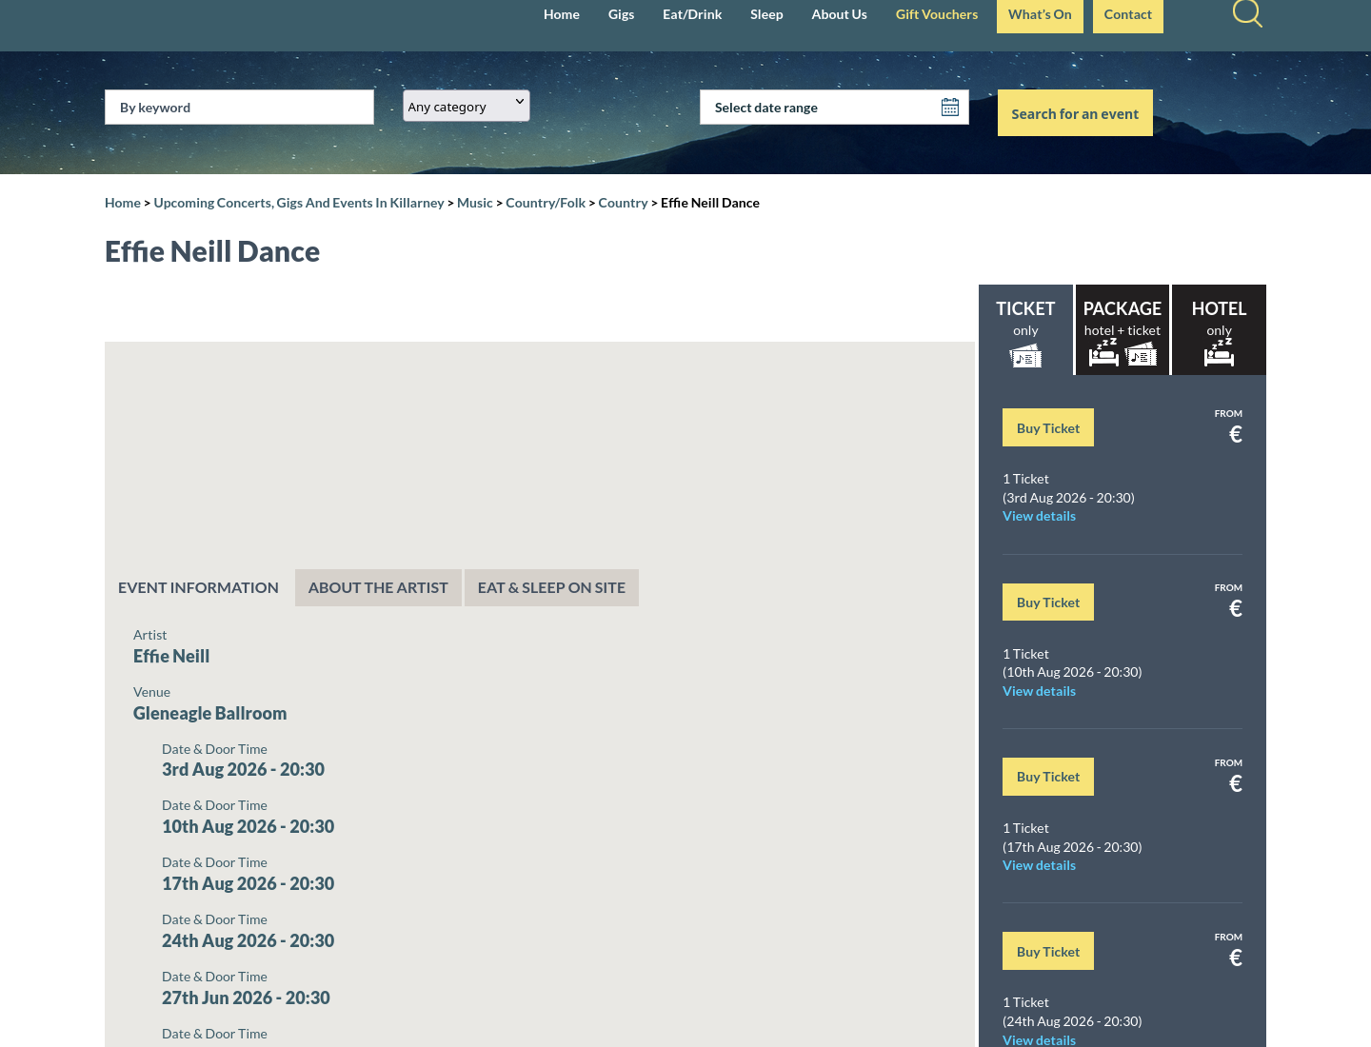Open the Country breadcrumb link
Viewport: 1371px width, 1047px height.
click(x=623, y=203)
